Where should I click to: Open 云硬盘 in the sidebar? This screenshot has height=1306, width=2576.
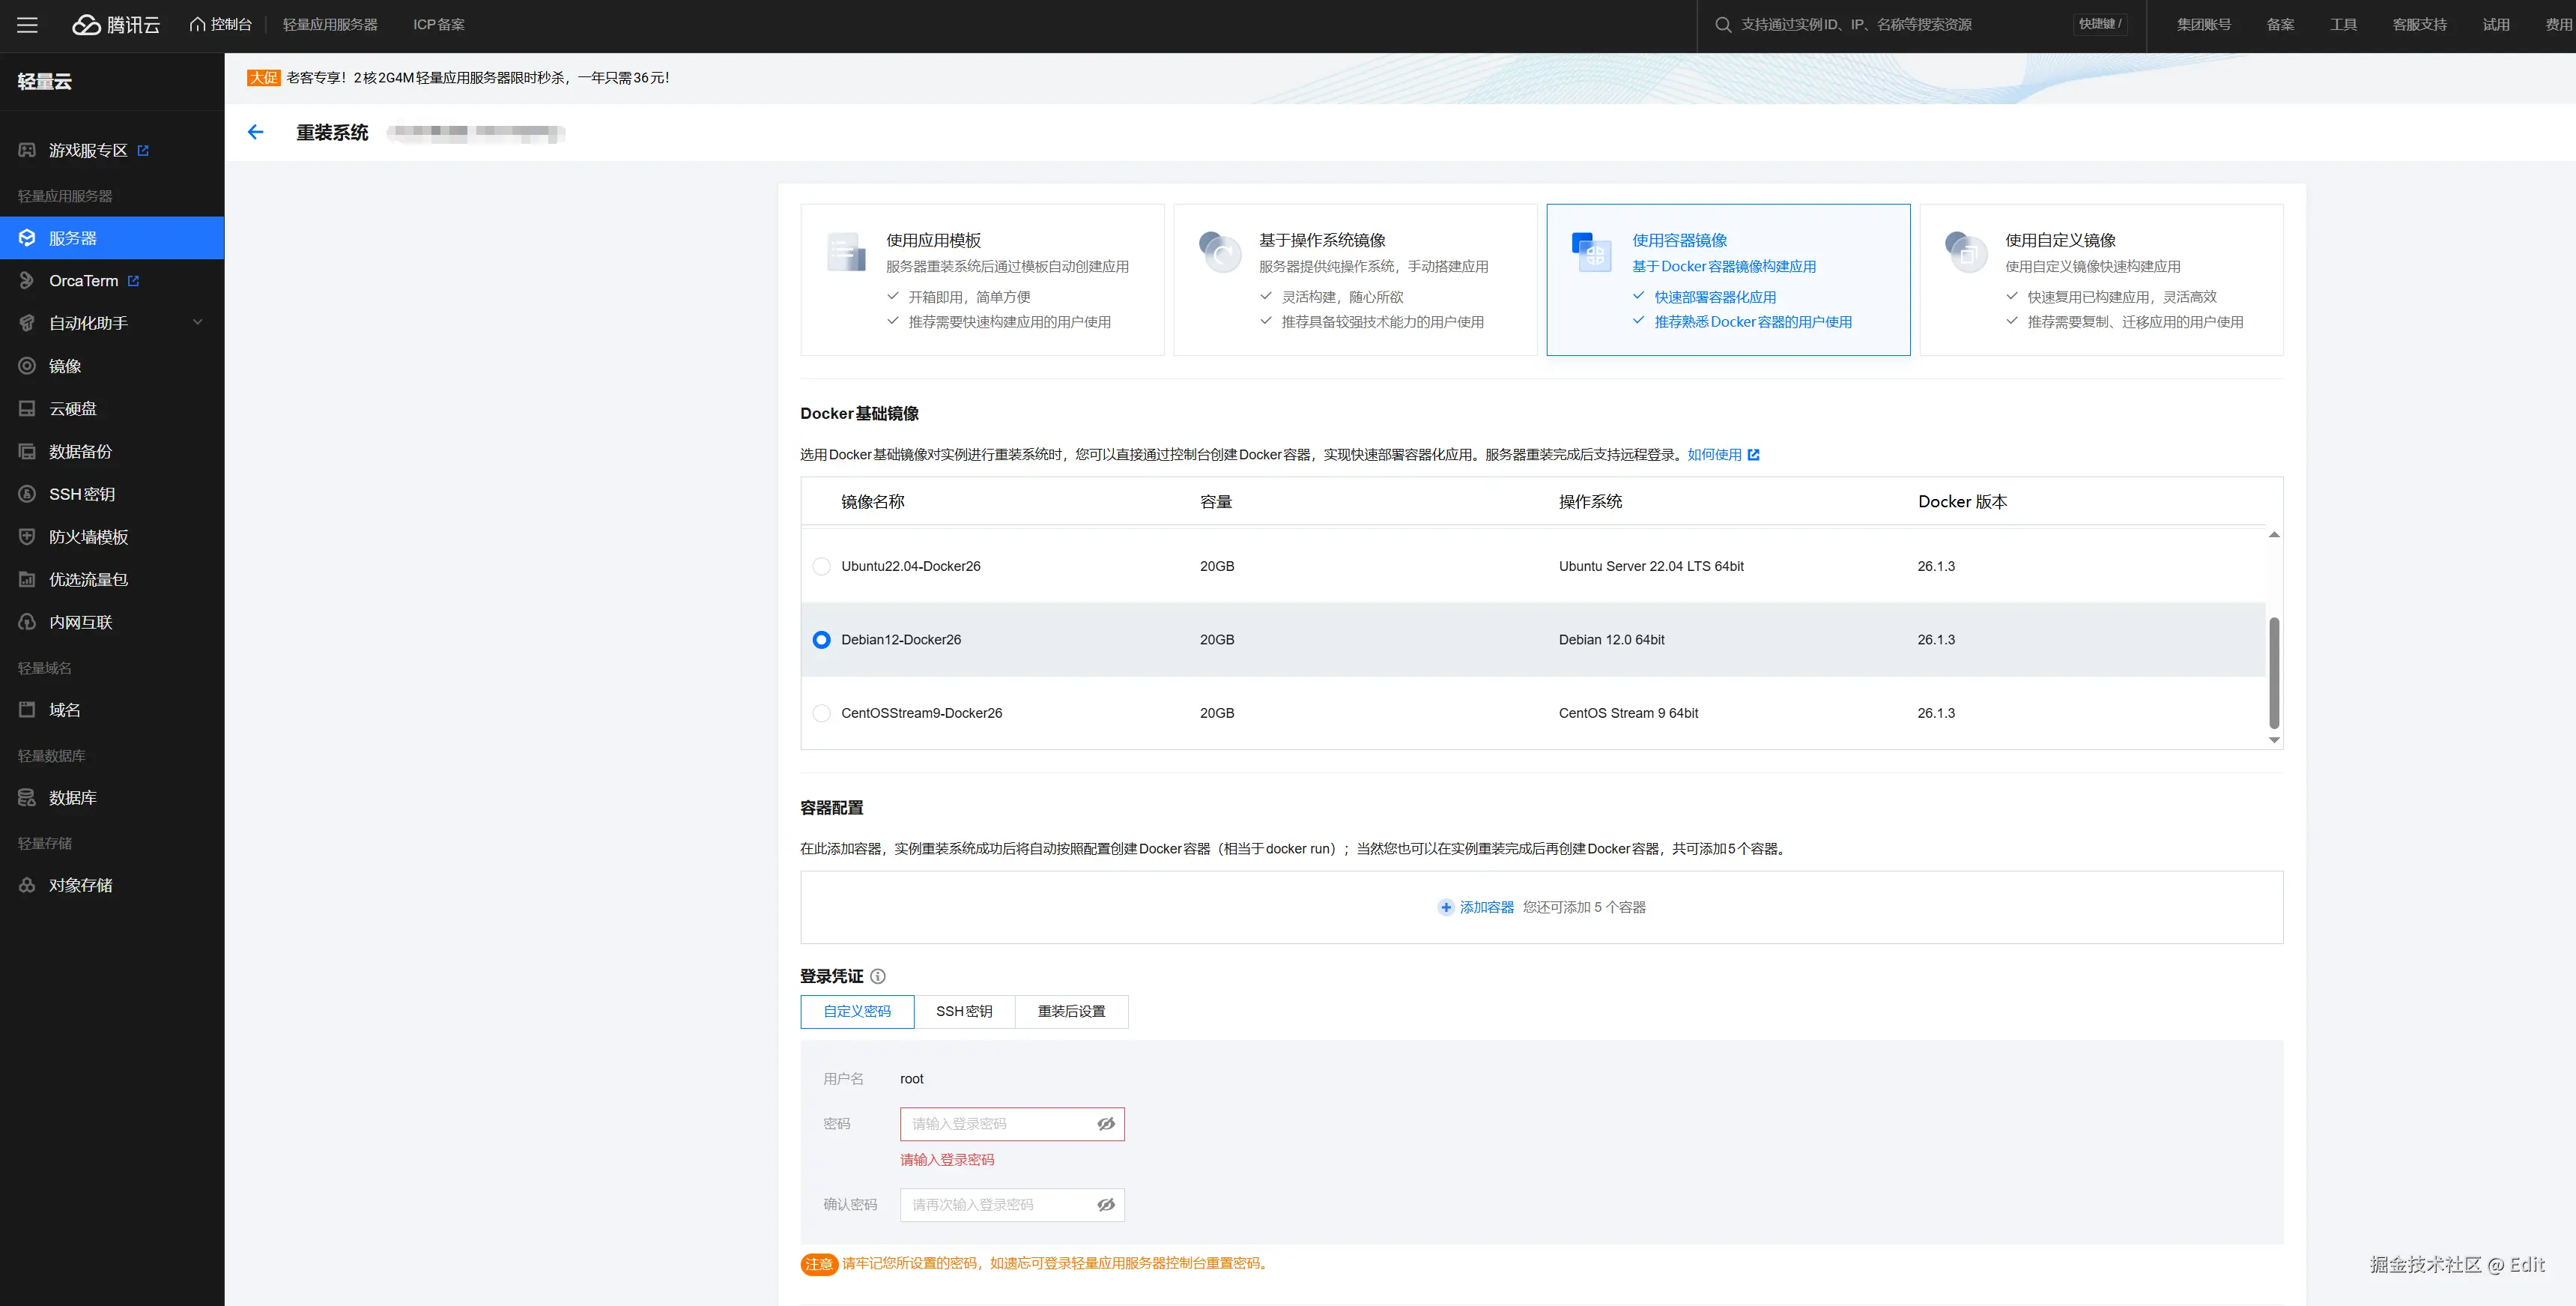[x=74, y=408]
